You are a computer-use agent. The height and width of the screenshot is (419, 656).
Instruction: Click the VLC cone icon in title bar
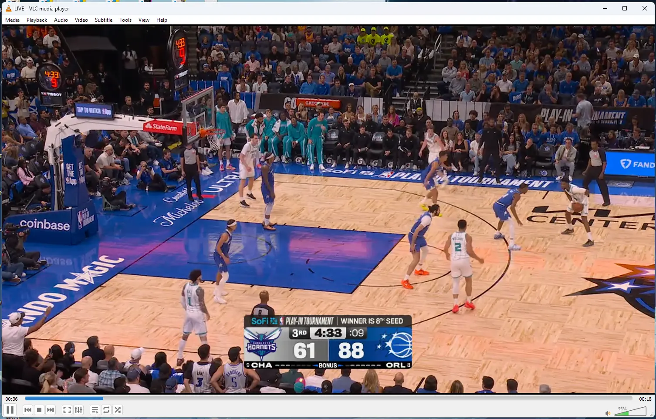click(8, 8)
